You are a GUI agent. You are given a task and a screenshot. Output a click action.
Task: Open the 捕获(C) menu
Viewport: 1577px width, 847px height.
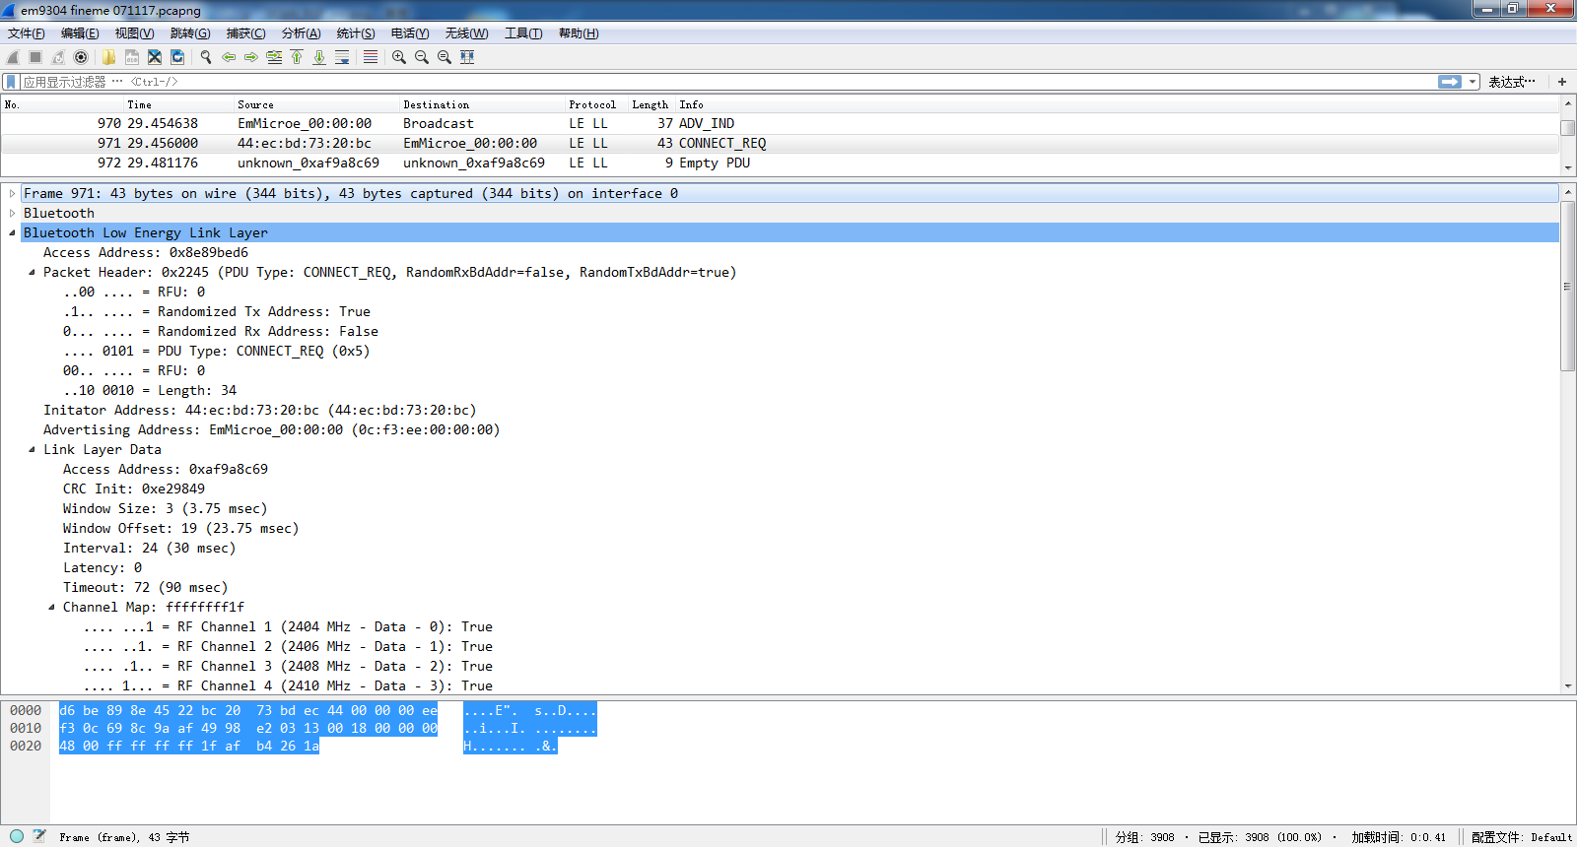pos(245,33)
